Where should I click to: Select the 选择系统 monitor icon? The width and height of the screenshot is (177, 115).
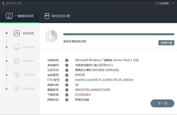(x=17, y=47)
